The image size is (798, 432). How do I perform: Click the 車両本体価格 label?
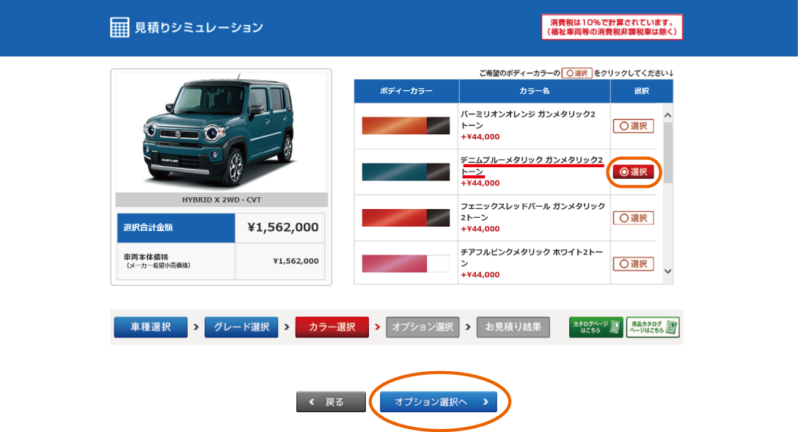[x=145, y=257]
